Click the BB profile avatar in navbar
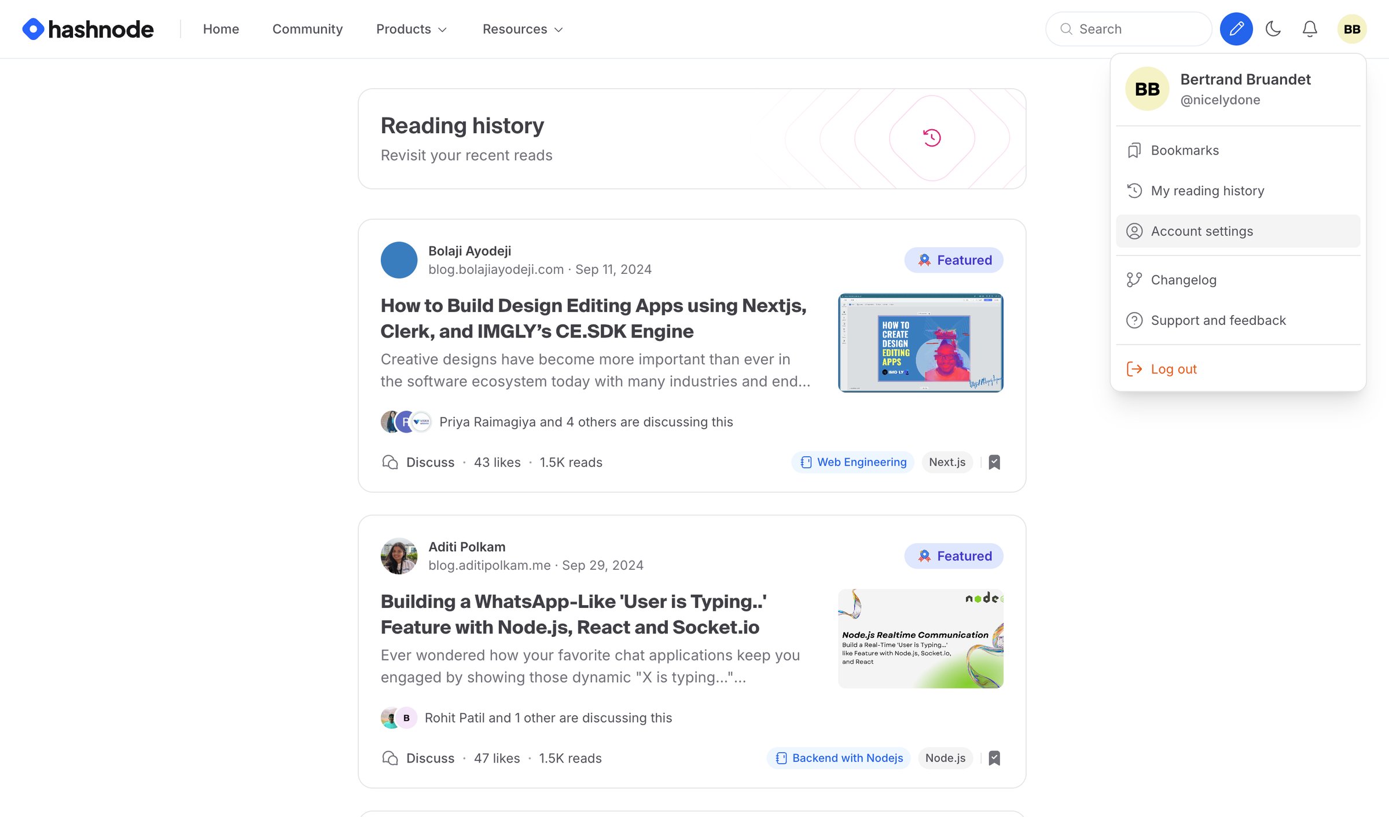The image size is (1389, 817). (1352, 29)
